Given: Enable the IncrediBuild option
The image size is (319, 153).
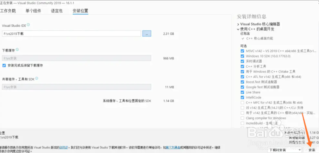Looking at the screenshot, I should pos(242,123).
